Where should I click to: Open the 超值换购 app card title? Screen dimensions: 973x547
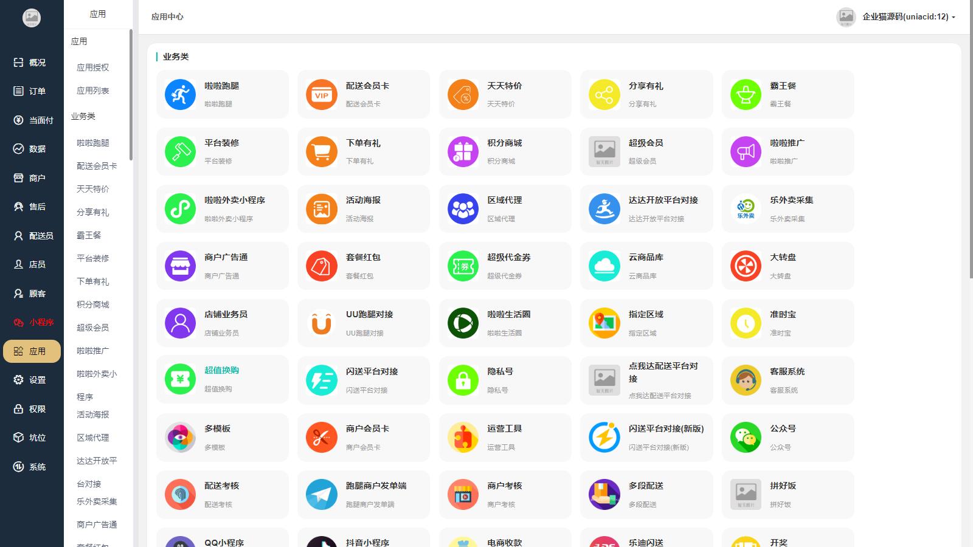[x=221, y=370]
